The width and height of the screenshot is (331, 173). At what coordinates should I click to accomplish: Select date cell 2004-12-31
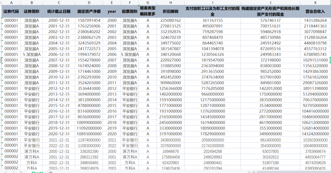[x=59, y=43]
